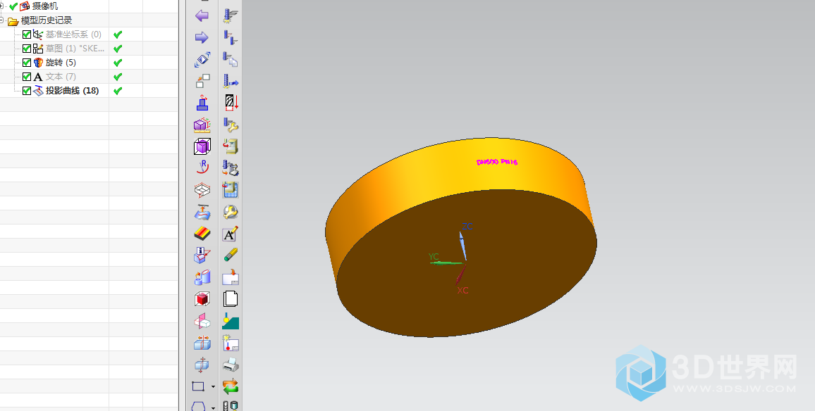Toggle the 基准坐标系 (0) checkbox
The height and width of the screenshot is (411, 815).
tap(27, 34)
